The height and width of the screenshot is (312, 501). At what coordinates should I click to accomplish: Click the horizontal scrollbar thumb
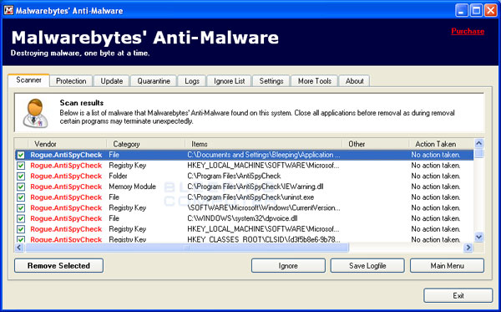(187, 248)
